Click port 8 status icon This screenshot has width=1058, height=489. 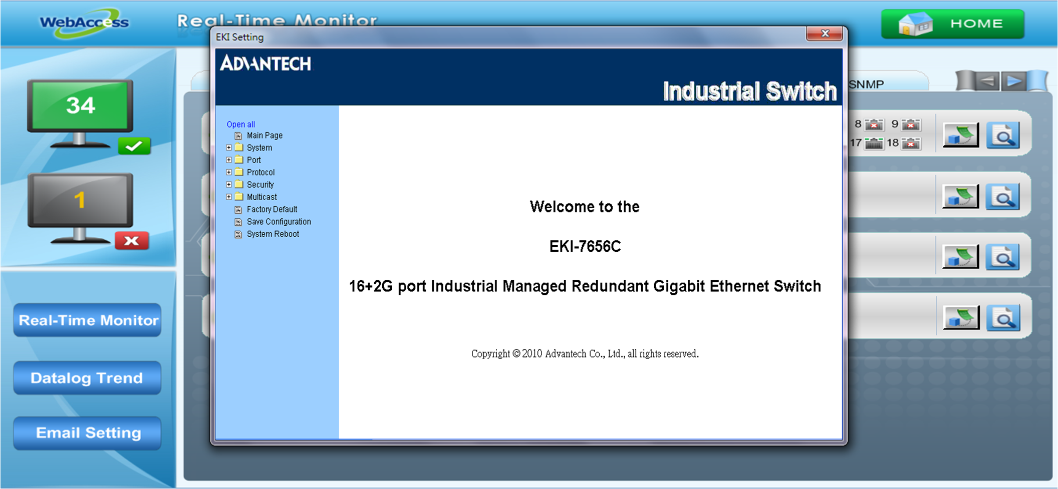coord(875,124)
